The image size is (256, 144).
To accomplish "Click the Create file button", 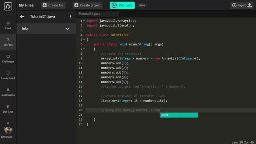I will pyautogui.click(x=53, y=5).
